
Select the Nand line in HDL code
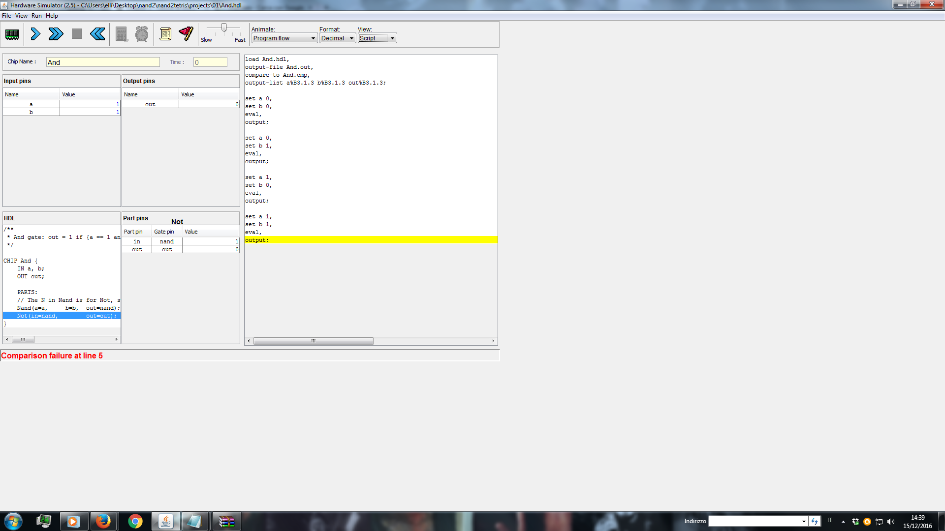(62, 308)
